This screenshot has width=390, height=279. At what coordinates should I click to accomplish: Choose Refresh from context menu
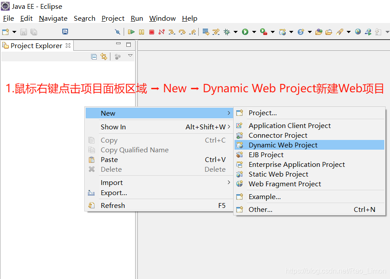[x=159, y=205]
